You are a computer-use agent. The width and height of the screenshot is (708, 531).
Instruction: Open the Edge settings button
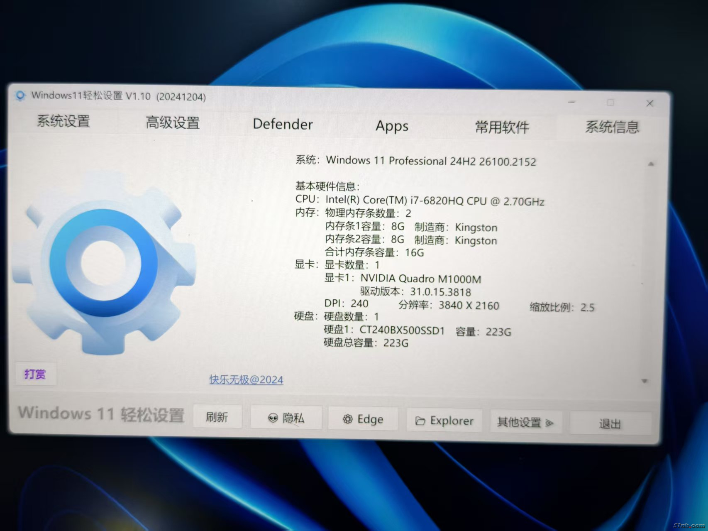[363, 419]
